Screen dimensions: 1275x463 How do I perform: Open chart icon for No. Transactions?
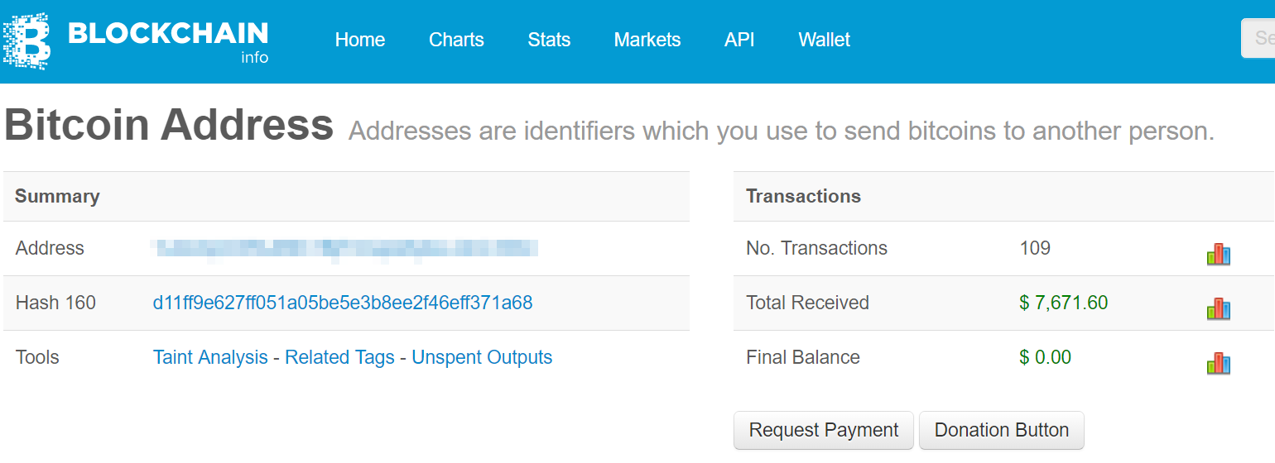click(x=1218, y=254)
